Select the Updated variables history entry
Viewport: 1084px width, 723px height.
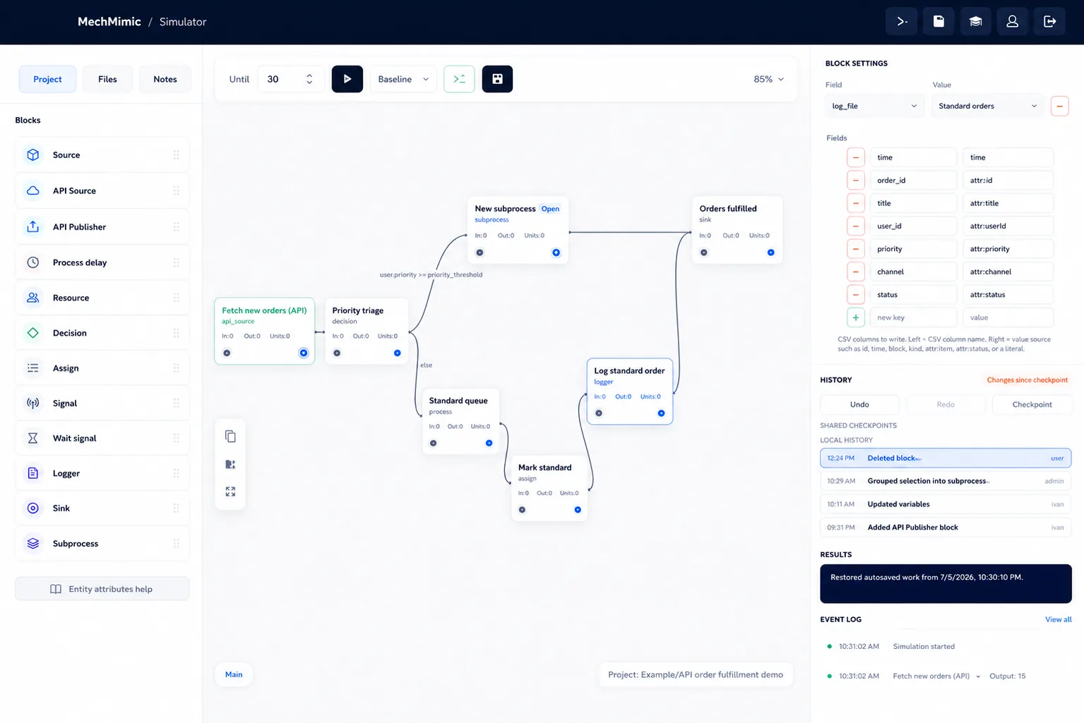click(x=946, y=504)
